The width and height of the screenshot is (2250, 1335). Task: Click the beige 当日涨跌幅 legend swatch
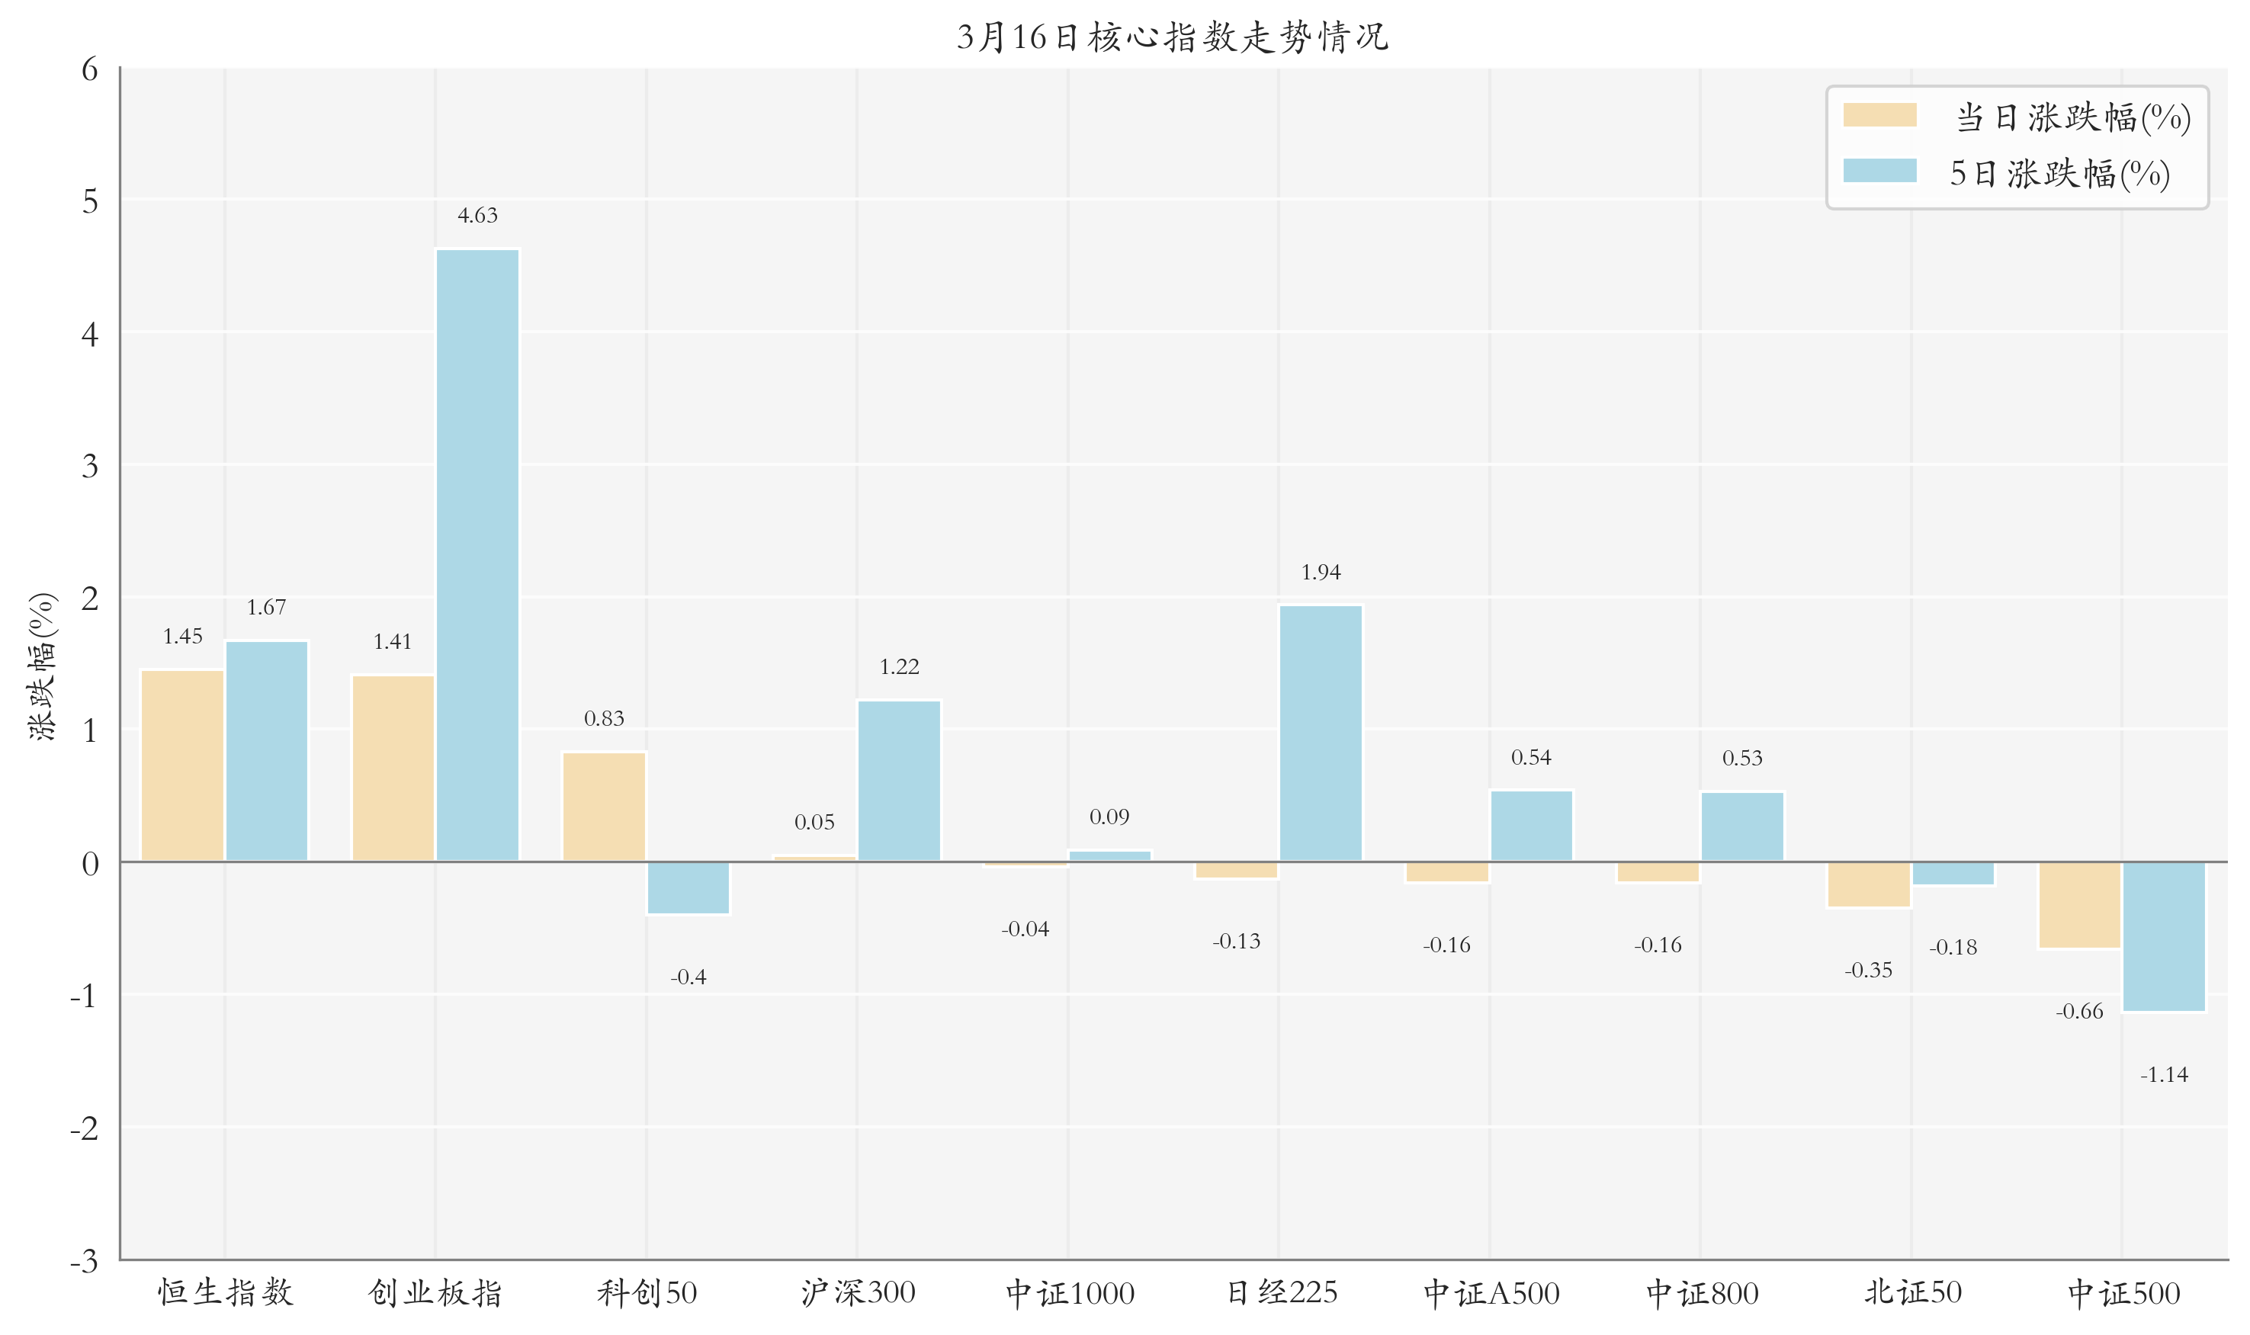1879,115
